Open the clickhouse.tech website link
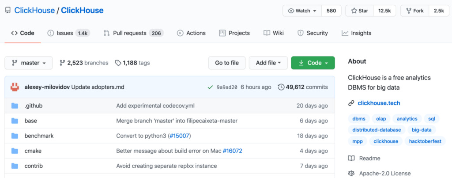This screenshot has height=178, width=452. [379, 103]
